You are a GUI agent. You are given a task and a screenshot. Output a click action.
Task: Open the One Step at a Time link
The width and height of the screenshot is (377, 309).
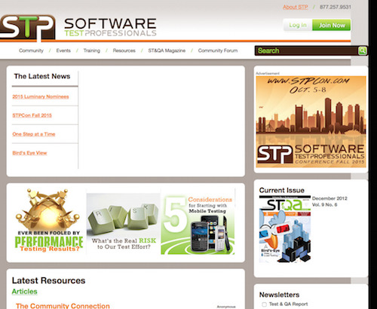[34, 134]
